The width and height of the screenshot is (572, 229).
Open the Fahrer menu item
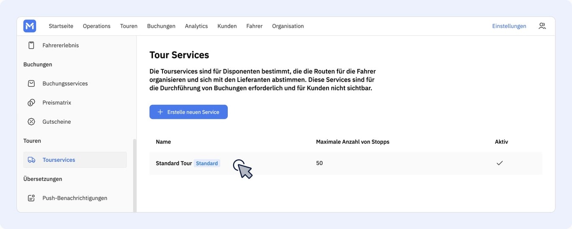click(x=255, y=26)
